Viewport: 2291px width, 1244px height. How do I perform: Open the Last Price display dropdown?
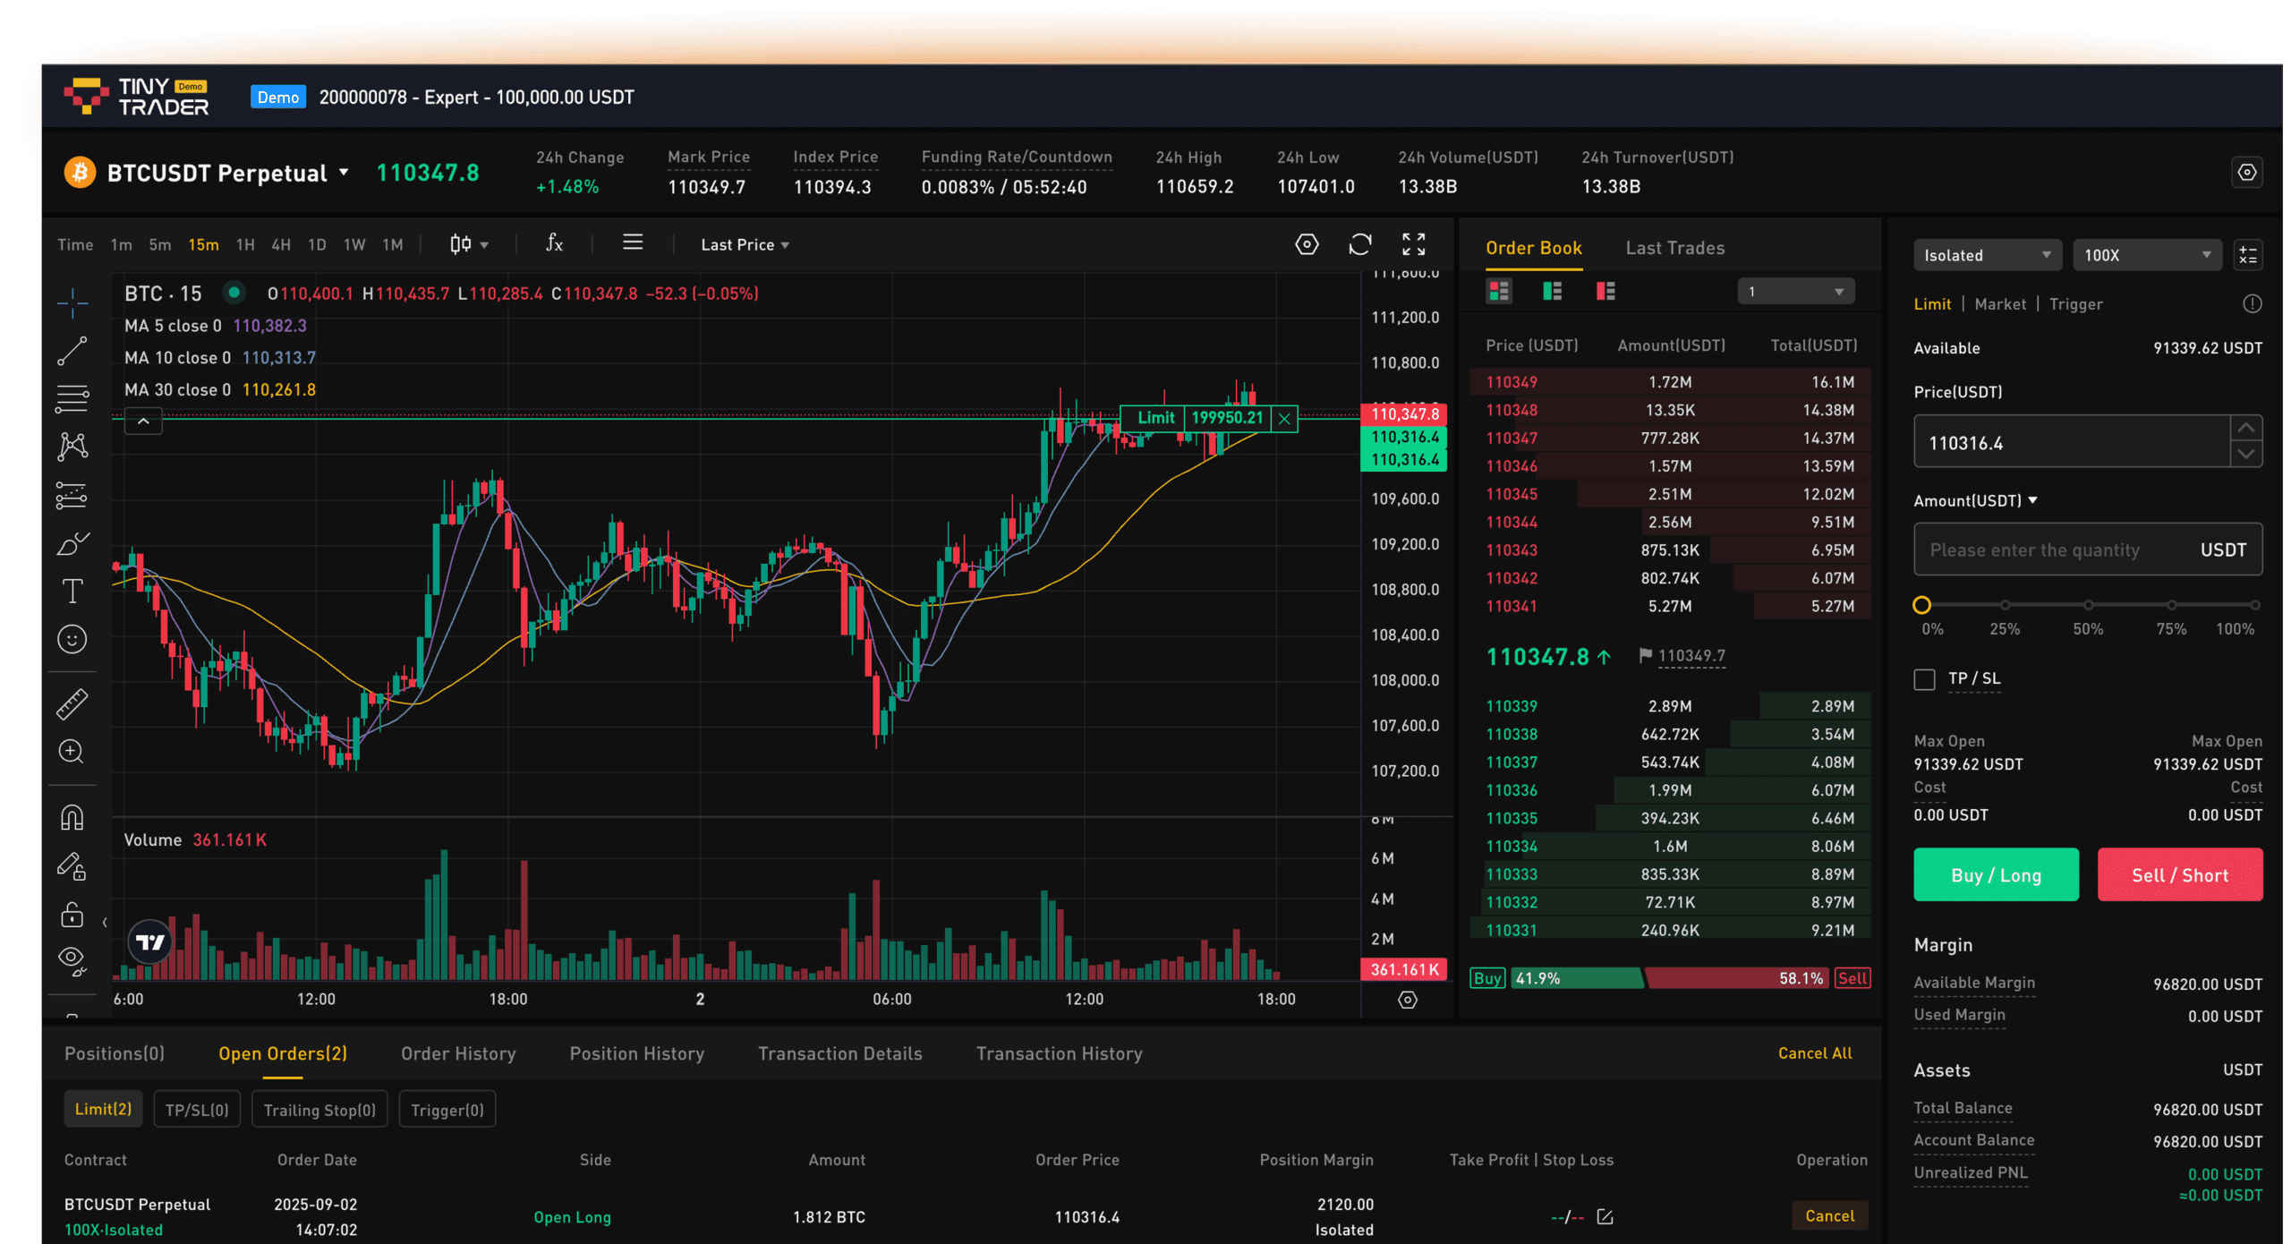tap(745, 243)
